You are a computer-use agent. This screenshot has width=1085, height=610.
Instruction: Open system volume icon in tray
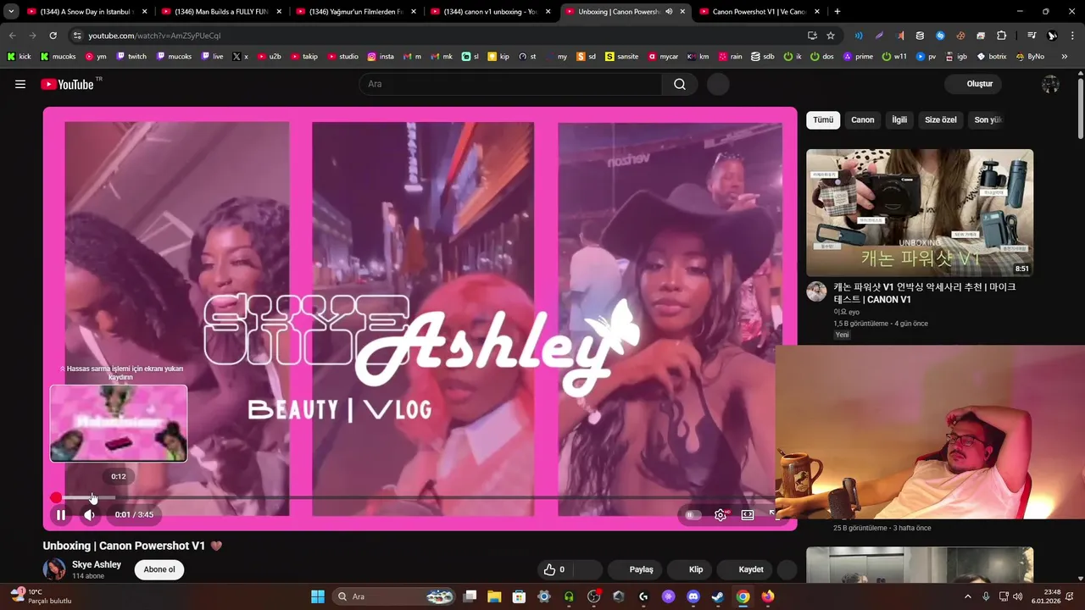point(1017,596)
